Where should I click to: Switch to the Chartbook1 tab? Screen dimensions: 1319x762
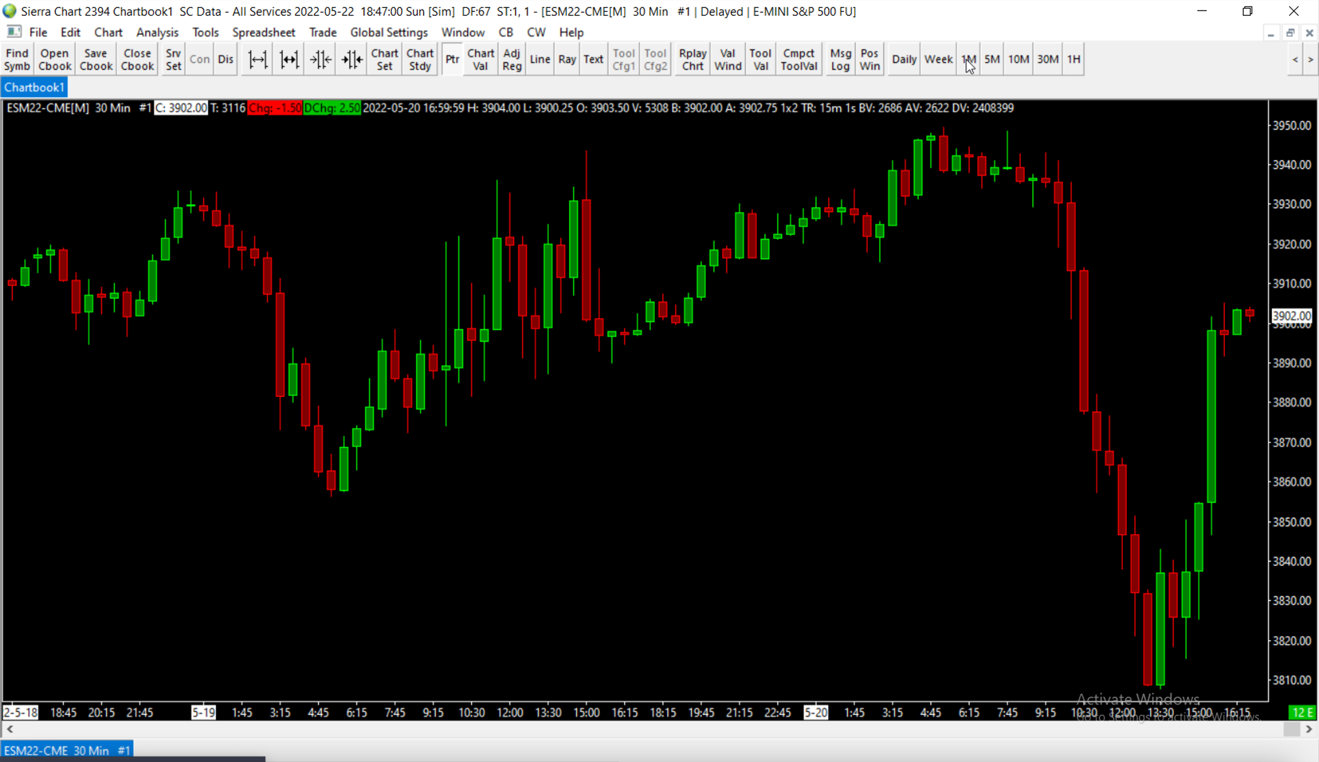(34, 88)
